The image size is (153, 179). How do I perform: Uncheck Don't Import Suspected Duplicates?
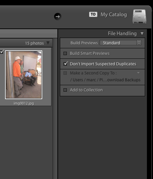click(65, 64)
